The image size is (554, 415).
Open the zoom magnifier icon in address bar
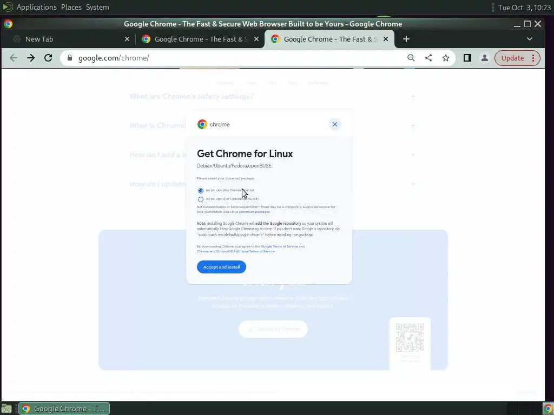pyautogui.click(x=411, y=58)
